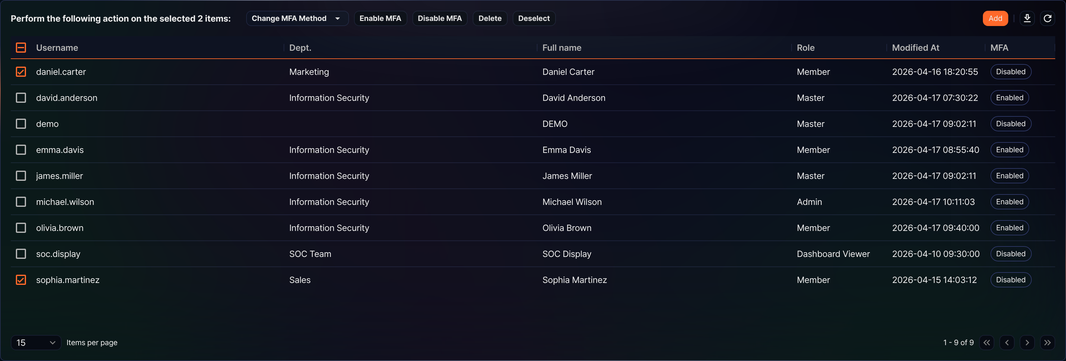Click the Disable MFA button
1066x361 pixels.
tap(439, 18)
